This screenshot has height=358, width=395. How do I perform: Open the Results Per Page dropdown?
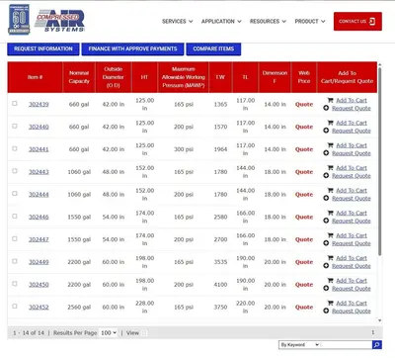109,333
